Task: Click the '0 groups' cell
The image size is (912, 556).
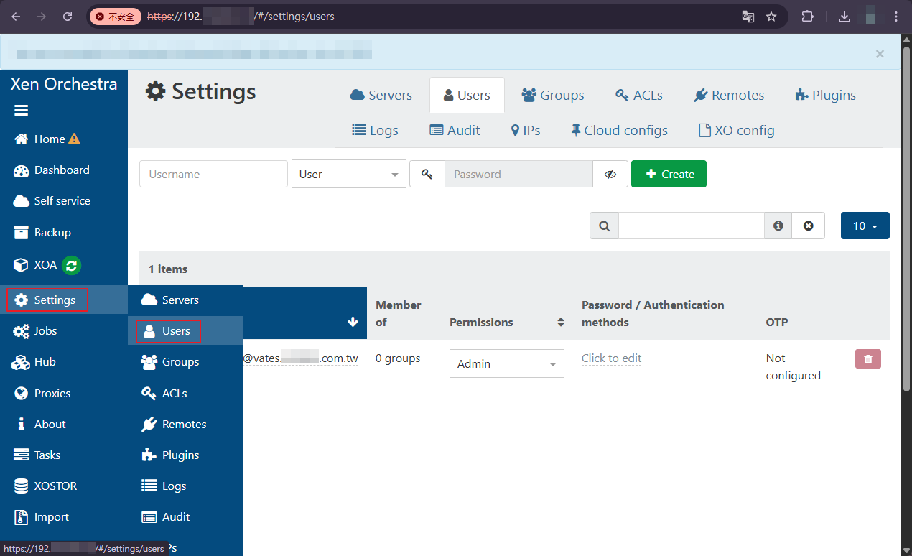Action: 398,358
